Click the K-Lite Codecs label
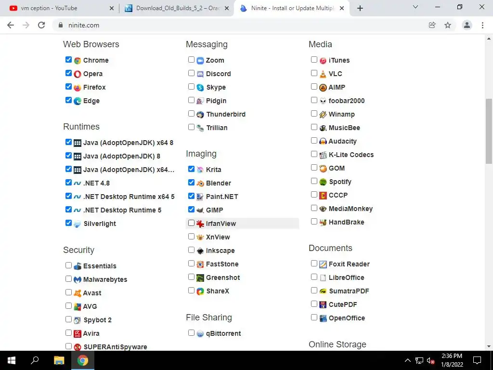The height and width of the screenshot is (370, 493). [x=351, y=155]
